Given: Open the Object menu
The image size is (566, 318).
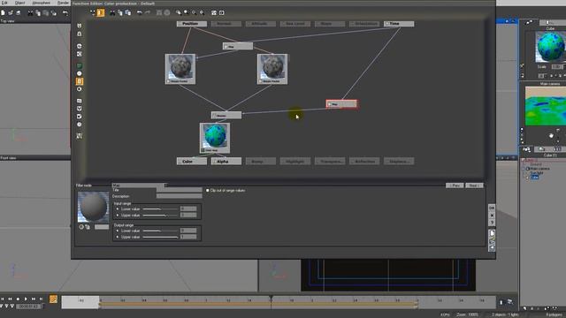Looking at the screenshot, I should 19,3.
